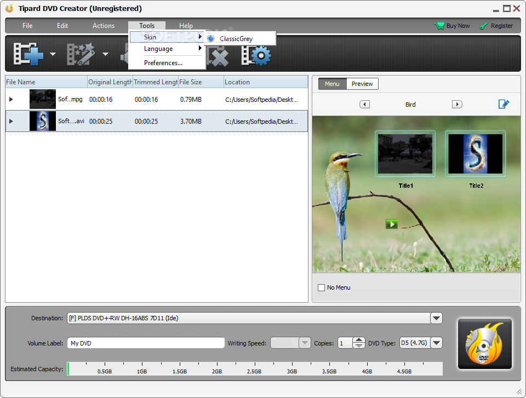The height and width of the screenshot is (398, 526).
Task: Enable the No Menu checkbox
Action: coord(321,287)
